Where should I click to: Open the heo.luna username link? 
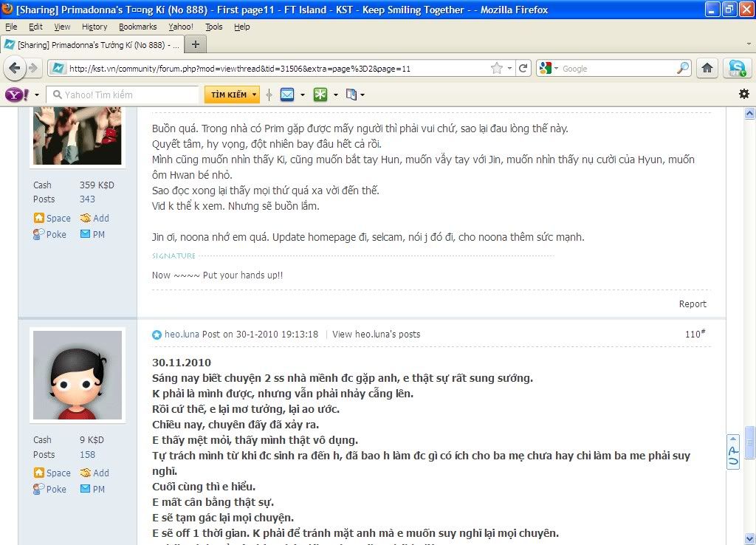pos(182,335)
